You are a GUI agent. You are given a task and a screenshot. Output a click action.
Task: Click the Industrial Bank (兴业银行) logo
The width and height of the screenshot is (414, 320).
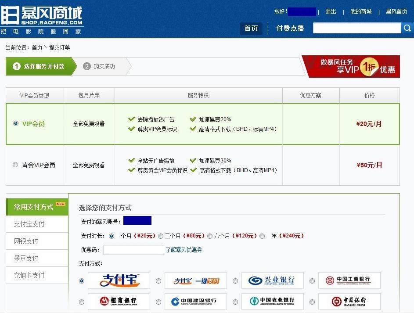pyautogui.click(x=272, y=281)
